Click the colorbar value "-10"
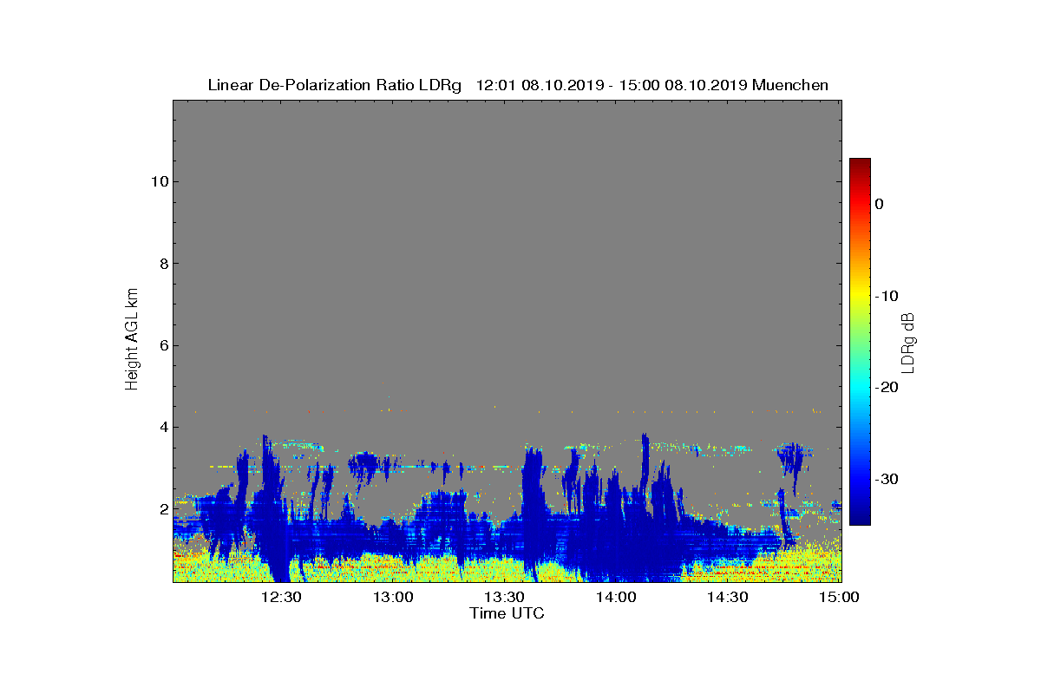Screen dimensions: 1041x694 (886, 296)
